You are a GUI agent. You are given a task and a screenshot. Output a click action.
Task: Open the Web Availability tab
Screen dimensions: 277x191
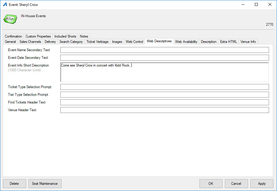[x=186, y=42]
